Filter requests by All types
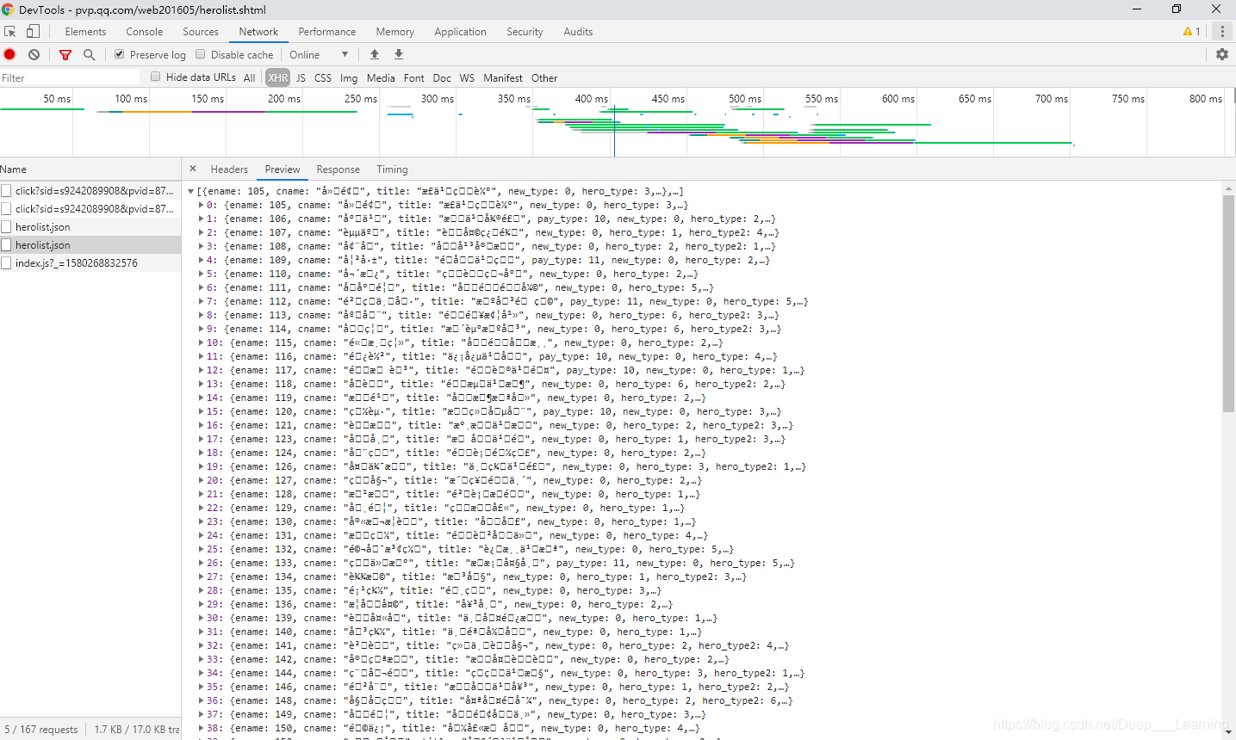The height and width of the screenshot is (740, 1236). (250, 77)
